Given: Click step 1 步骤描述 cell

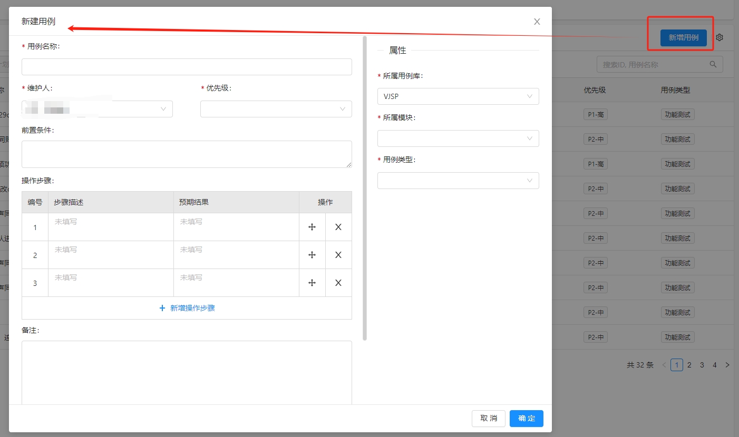Looking at the screenshot, I should [x=111, y=227].
